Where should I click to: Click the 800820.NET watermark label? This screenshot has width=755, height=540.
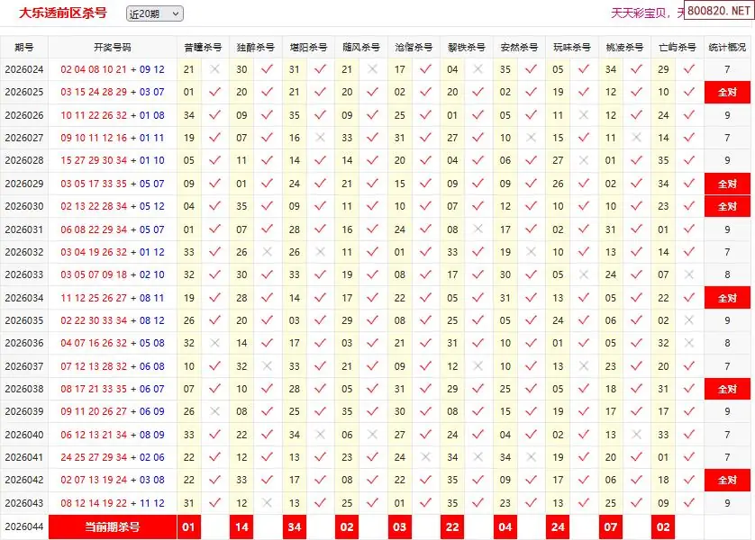coord(718,11)
